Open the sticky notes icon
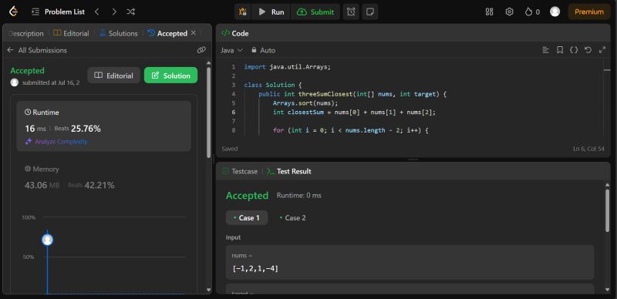 pyautogui.click(x=370, y=12)
